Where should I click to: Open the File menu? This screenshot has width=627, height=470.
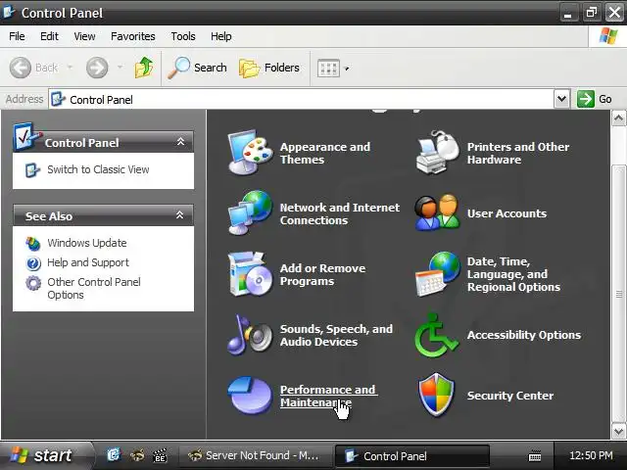click(x=17, y=36)
